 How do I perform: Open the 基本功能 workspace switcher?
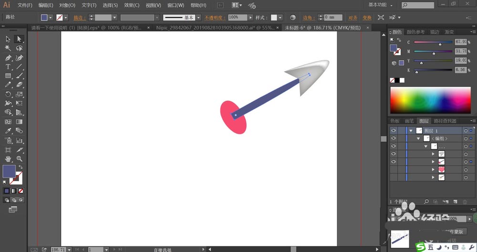tap(380, 5)
